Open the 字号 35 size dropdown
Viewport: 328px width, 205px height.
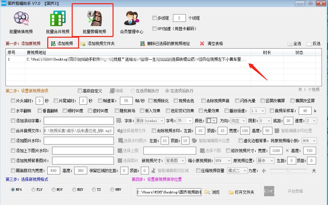point(185,121)
